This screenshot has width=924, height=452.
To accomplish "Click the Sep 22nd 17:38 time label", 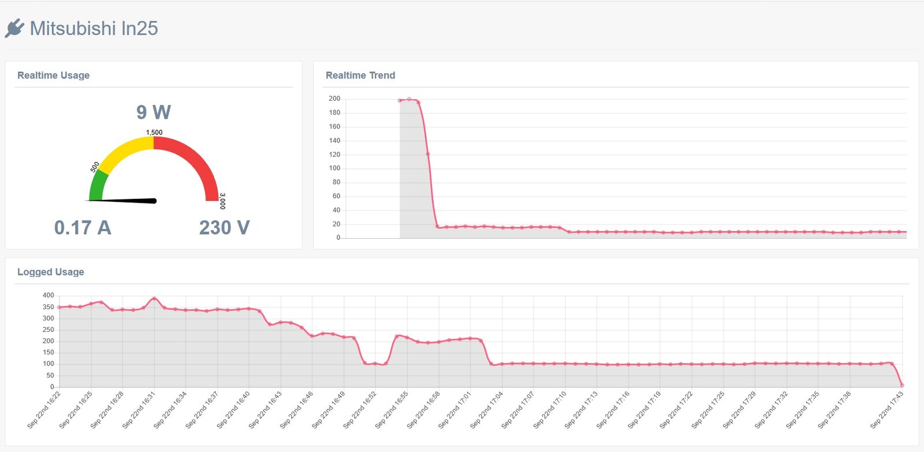I will pyautogui.click(x=834, y=410).
